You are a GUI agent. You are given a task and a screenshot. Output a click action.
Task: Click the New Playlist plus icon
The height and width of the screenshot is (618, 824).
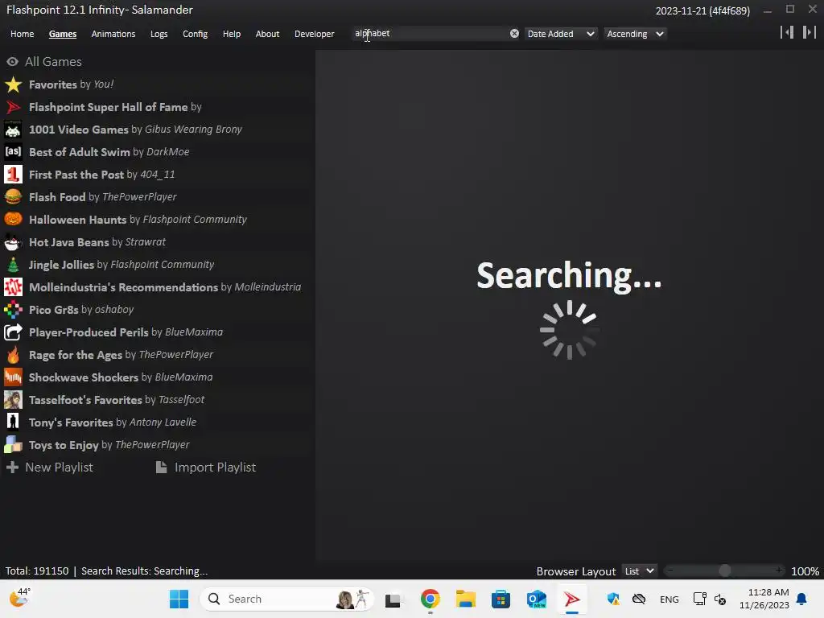[x=13, y=468]
